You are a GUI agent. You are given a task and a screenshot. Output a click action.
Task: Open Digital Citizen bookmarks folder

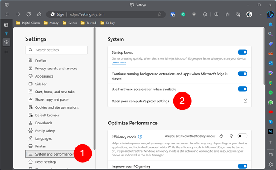click(28, 23)
